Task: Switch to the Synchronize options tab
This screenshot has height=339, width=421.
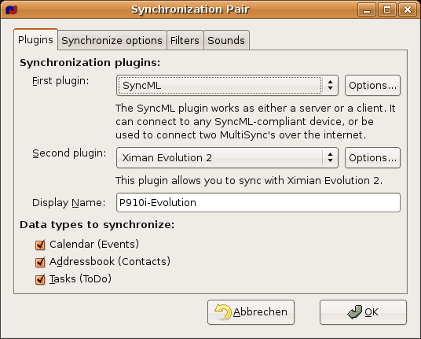Action: point(112,41)
